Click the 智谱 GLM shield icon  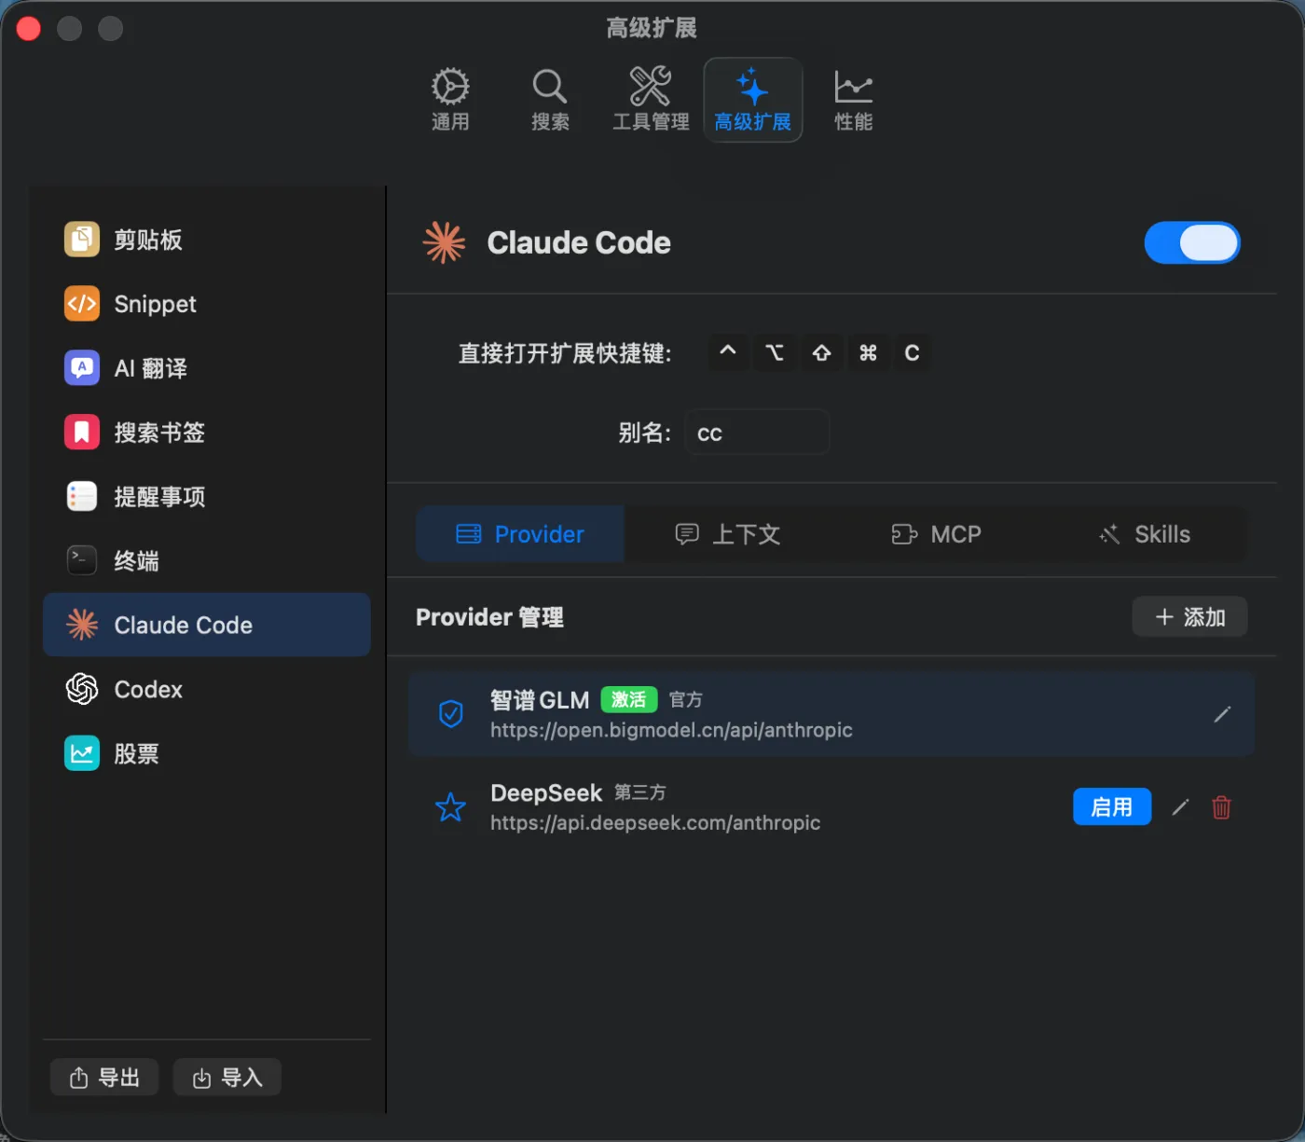click(x=451, y=714)
